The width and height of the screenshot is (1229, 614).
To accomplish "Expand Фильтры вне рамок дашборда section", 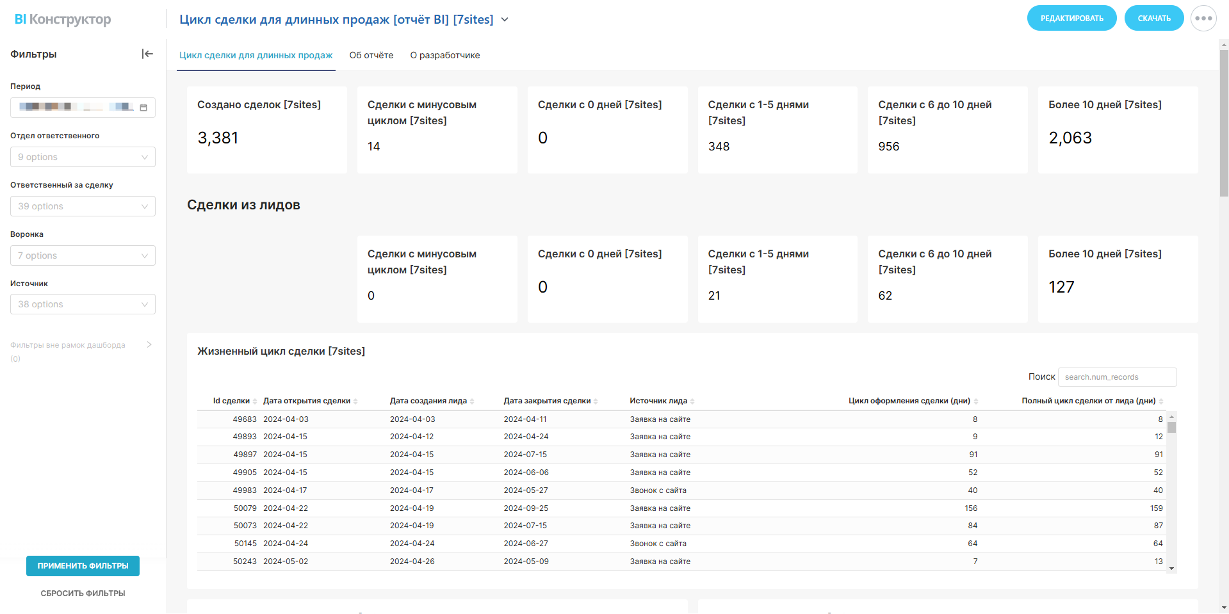I will pos(149,345).
